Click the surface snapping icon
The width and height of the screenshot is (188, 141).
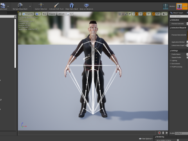click(x=133, y=14)
